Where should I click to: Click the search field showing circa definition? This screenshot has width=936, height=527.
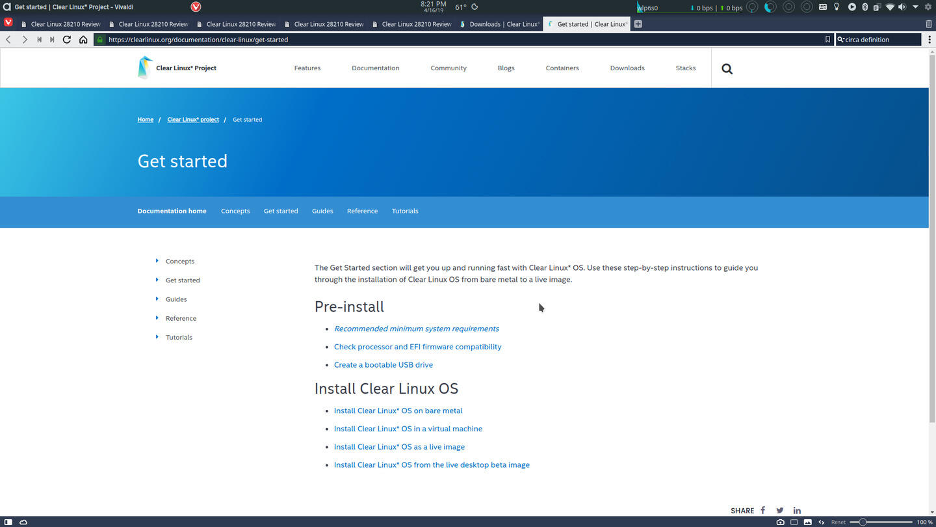point(878,40)
